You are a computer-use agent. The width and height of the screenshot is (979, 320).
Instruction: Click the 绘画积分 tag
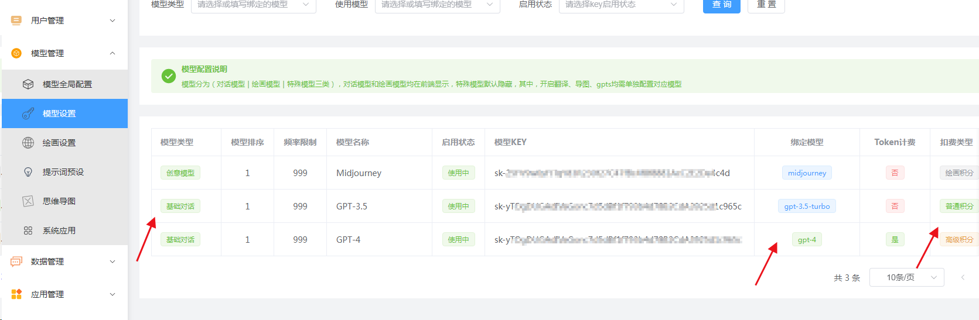959,173
